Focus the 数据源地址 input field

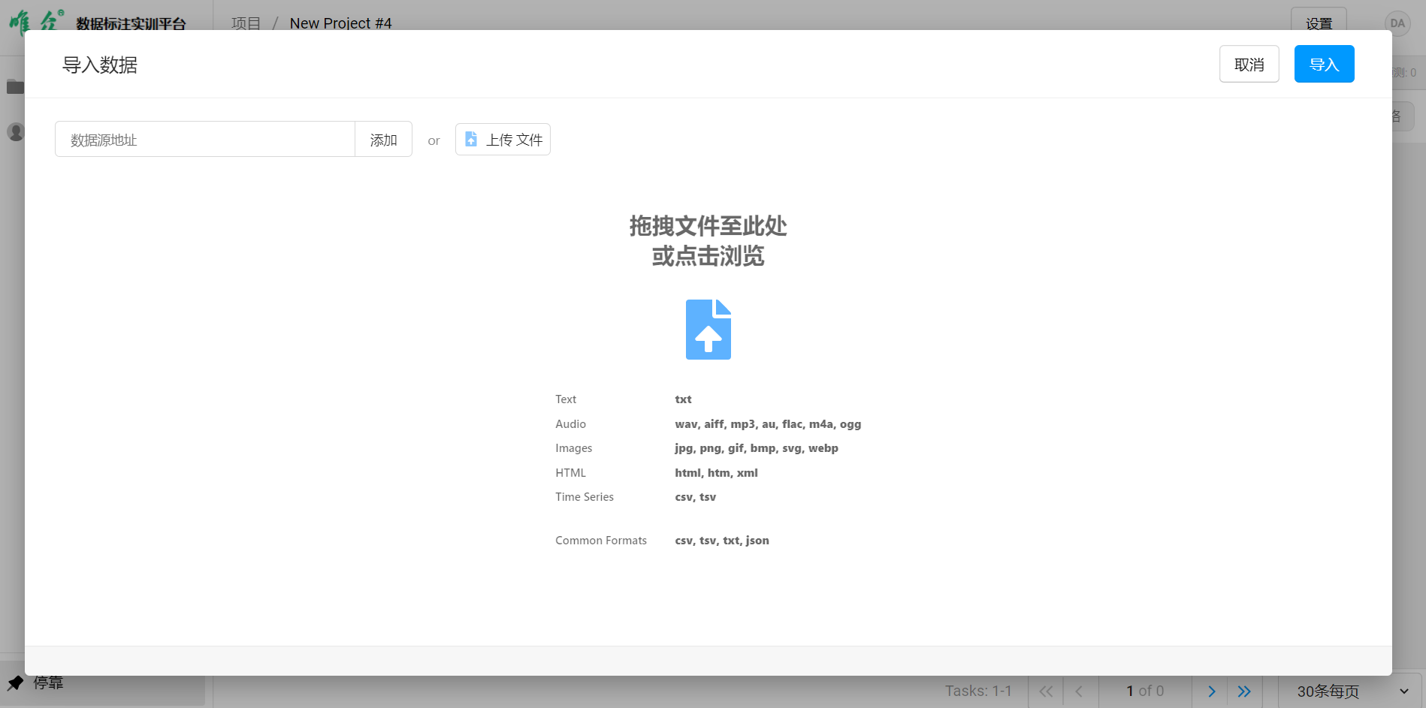point(205,140)
